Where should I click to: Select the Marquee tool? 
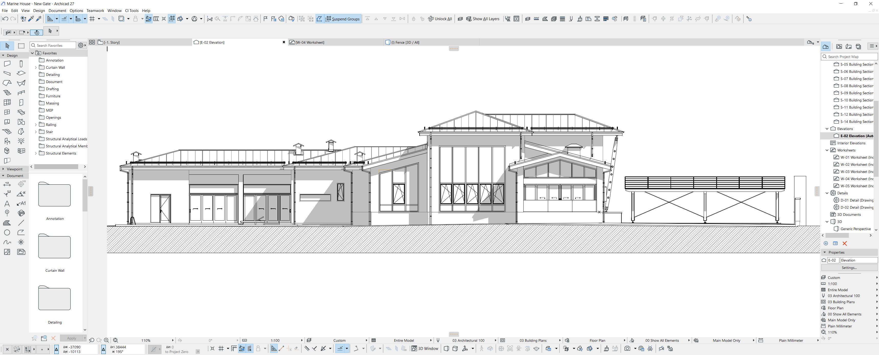21,45
